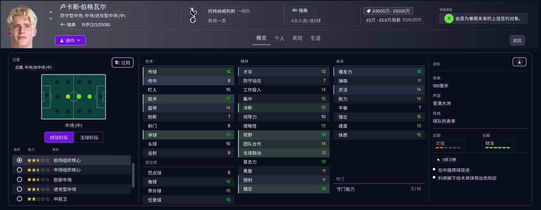
Task: Select the 中前卫 role radio button
Action: (x=20, y=198)
